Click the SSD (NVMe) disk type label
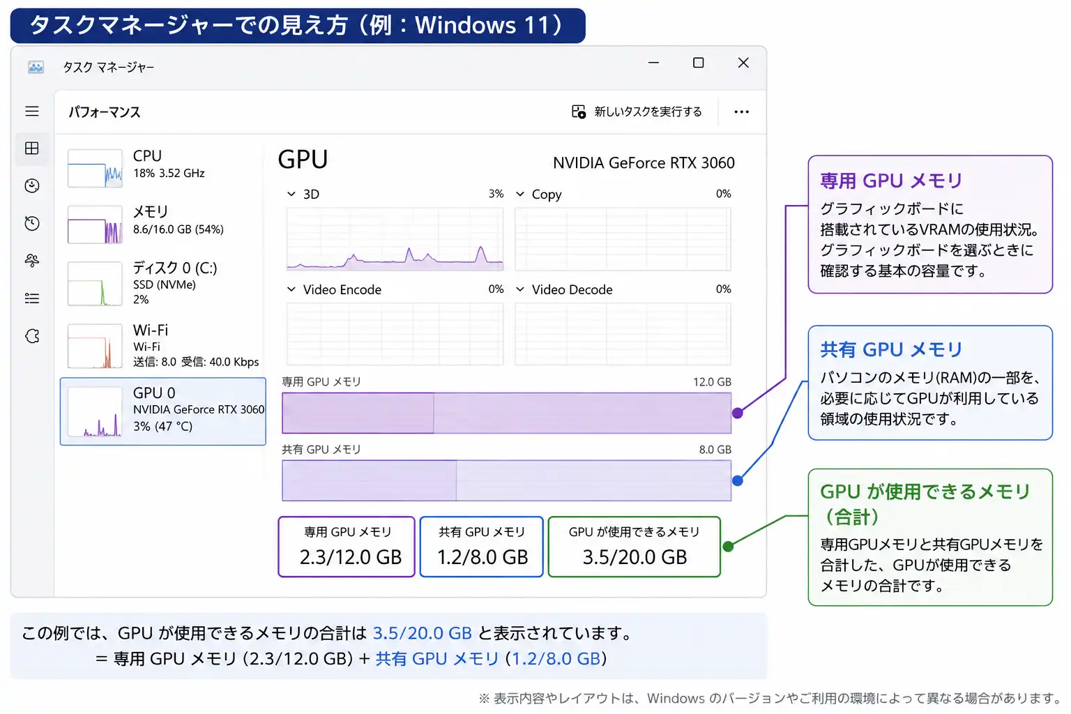 [165, 285]
